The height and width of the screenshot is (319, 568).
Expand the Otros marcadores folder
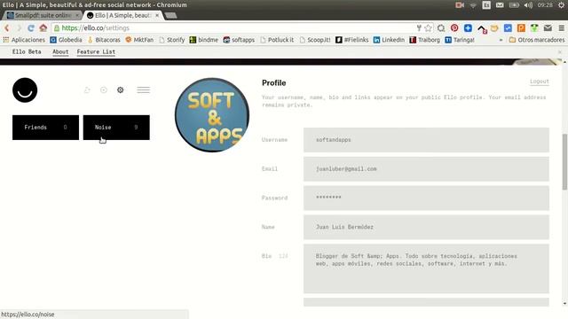pyautogui.click(x=536, y=40)
